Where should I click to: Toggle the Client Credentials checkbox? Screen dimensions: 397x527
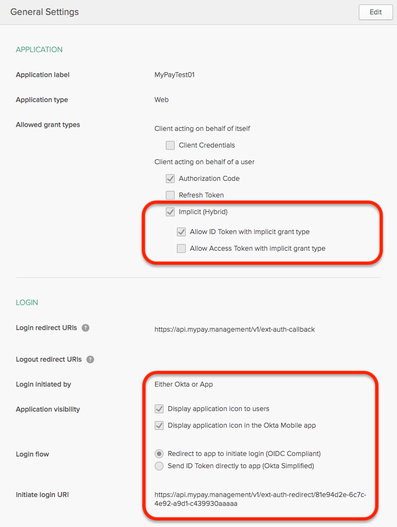170,145
